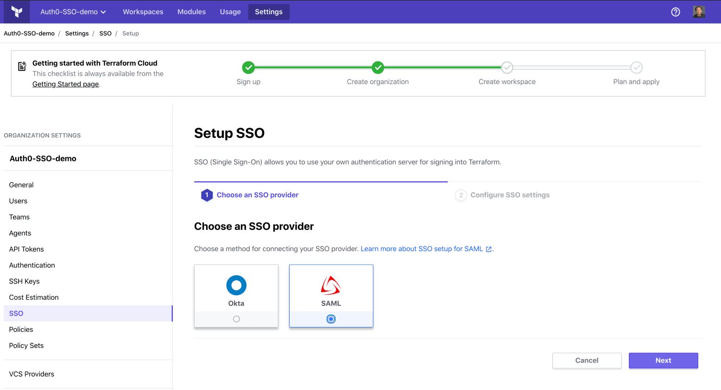
Task: Select the Okta radio button
Action: [236, 319]
